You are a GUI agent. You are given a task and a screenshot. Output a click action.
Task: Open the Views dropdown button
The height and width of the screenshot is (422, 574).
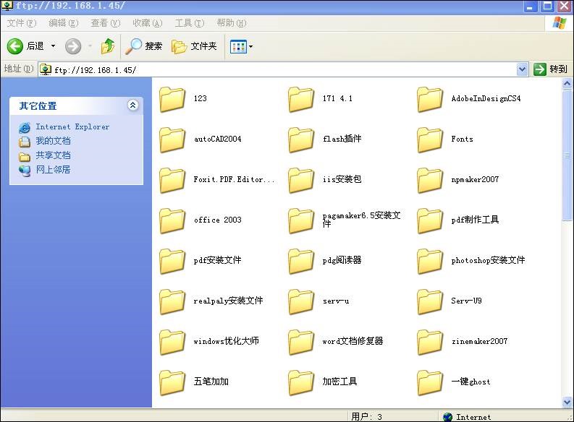pos(241,46)
